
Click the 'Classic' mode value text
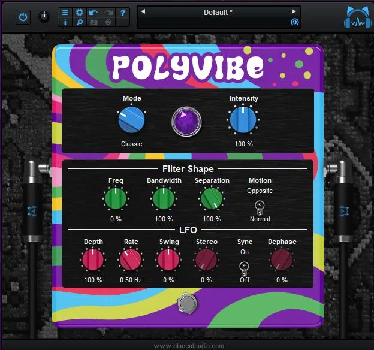pos(132,144)
